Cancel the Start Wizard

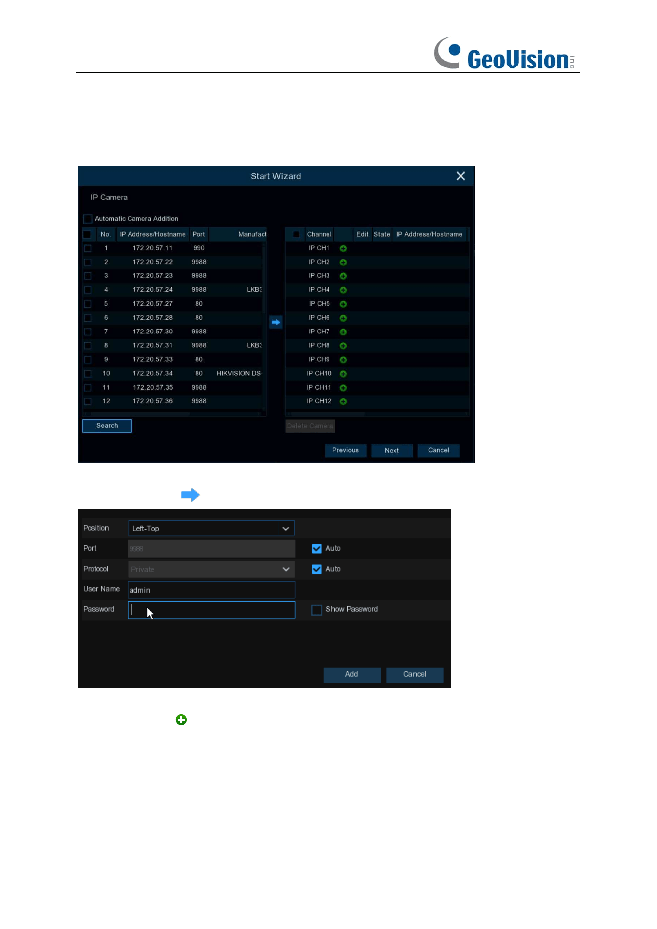point(439,450)
